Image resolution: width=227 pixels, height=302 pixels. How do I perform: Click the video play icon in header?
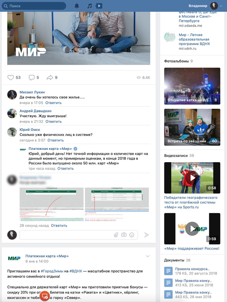99,6
